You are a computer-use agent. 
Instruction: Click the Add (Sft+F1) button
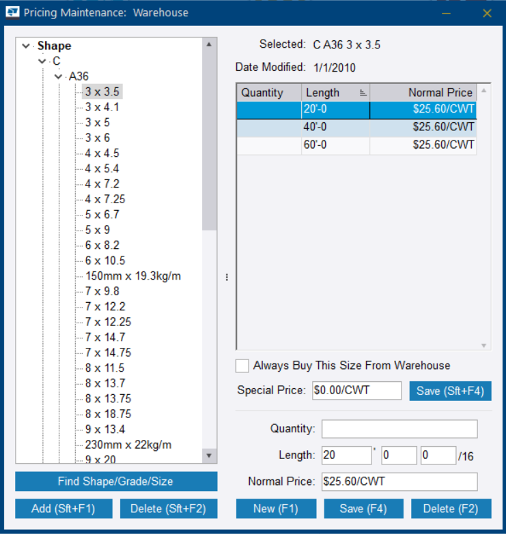pyautogui.click(x=64, y=509)
